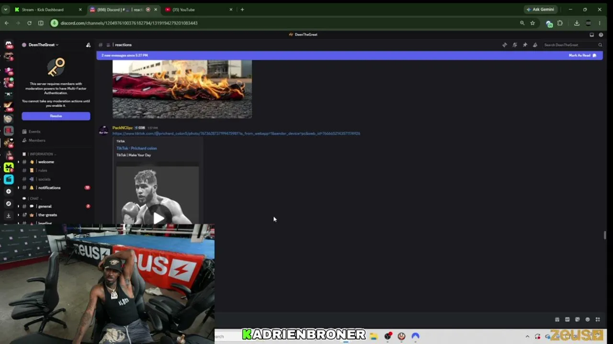
Task: Click Ask Gemini button
Action: [540, 10]
